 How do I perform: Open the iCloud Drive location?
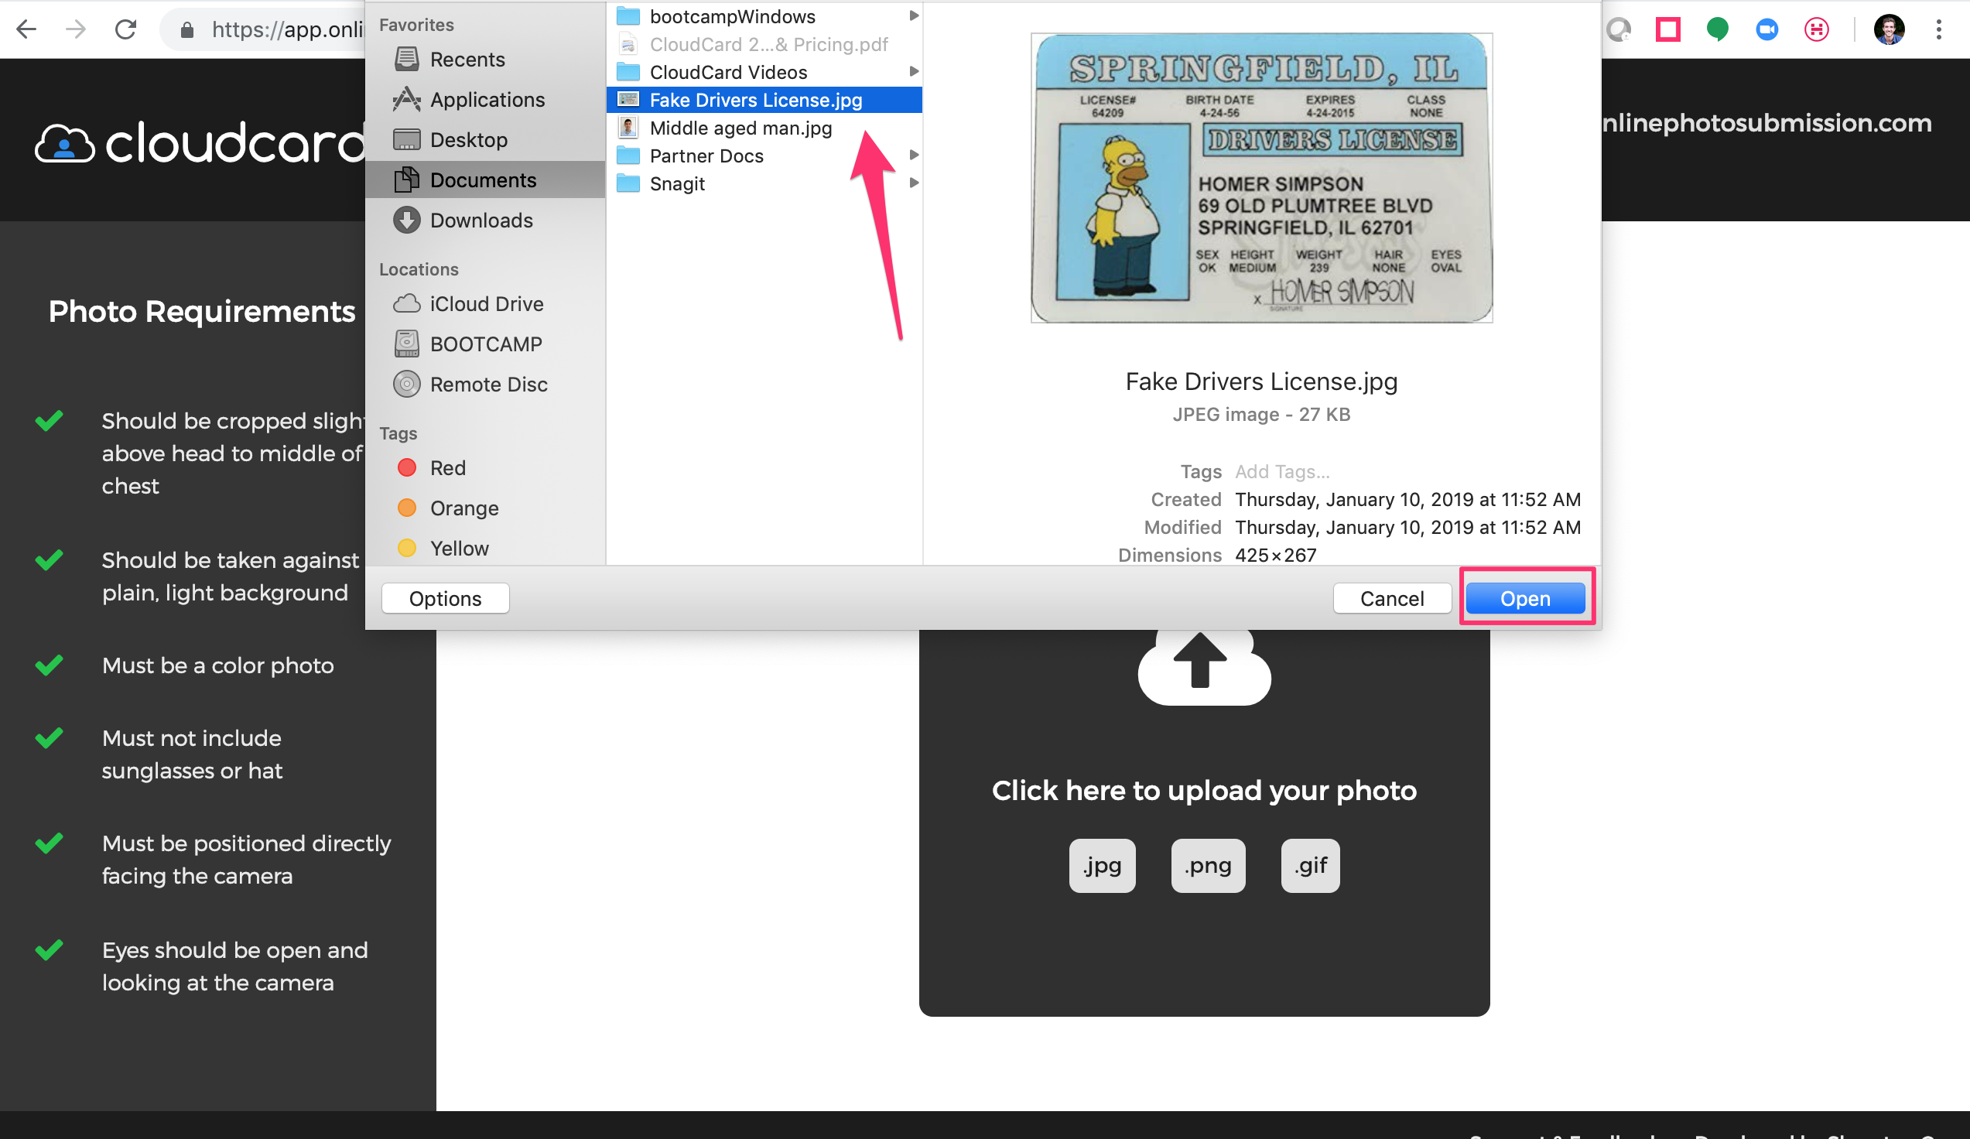pyautogui.click(x=485, y=304)
